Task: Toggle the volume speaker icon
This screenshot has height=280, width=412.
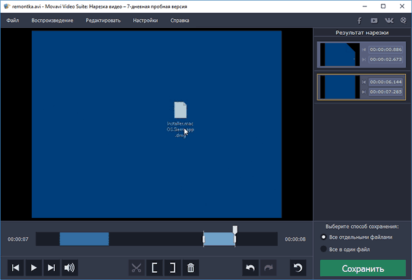Action: (69, 268)
